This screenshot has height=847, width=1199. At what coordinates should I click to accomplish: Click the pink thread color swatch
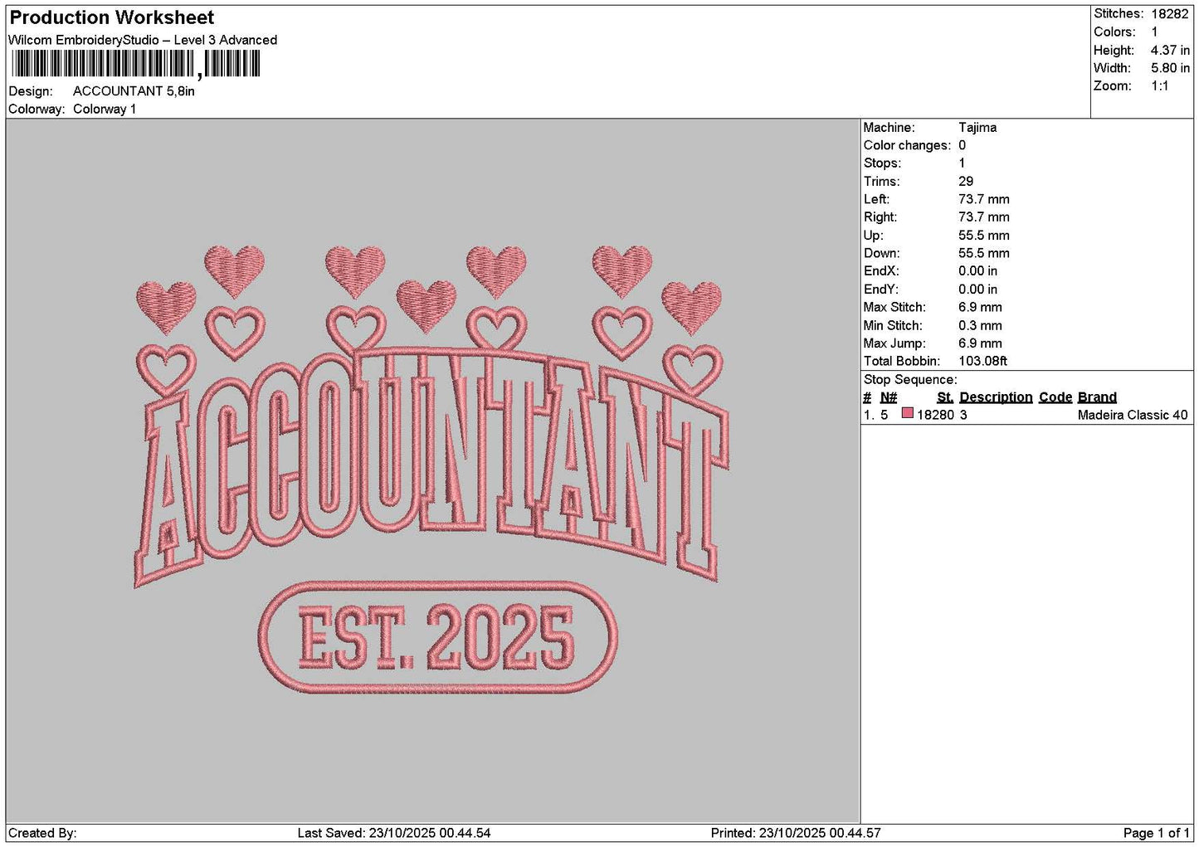(908, 413)
